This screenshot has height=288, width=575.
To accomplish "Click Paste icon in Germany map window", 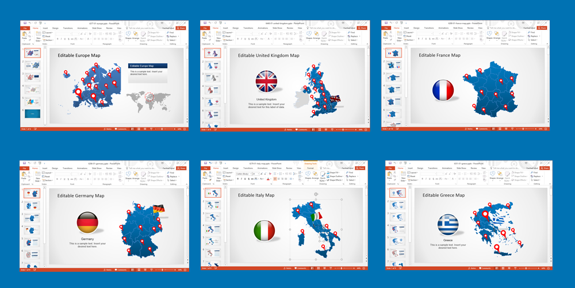I will [24, 173].
